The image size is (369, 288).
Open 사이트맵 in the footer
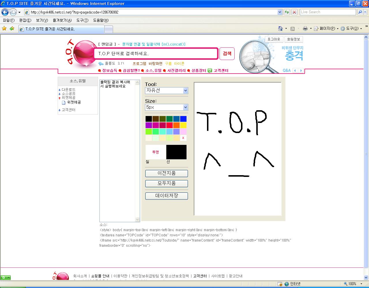tap(218, 276)
